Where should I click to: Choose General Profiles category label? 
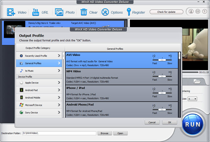33,63
